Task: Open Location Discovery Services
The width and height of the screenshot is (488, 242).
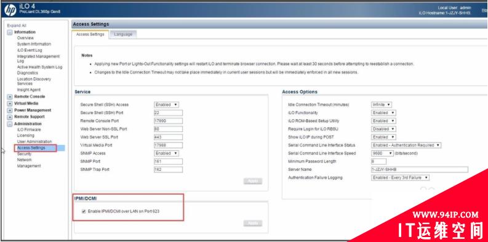Action: [34, 81]
